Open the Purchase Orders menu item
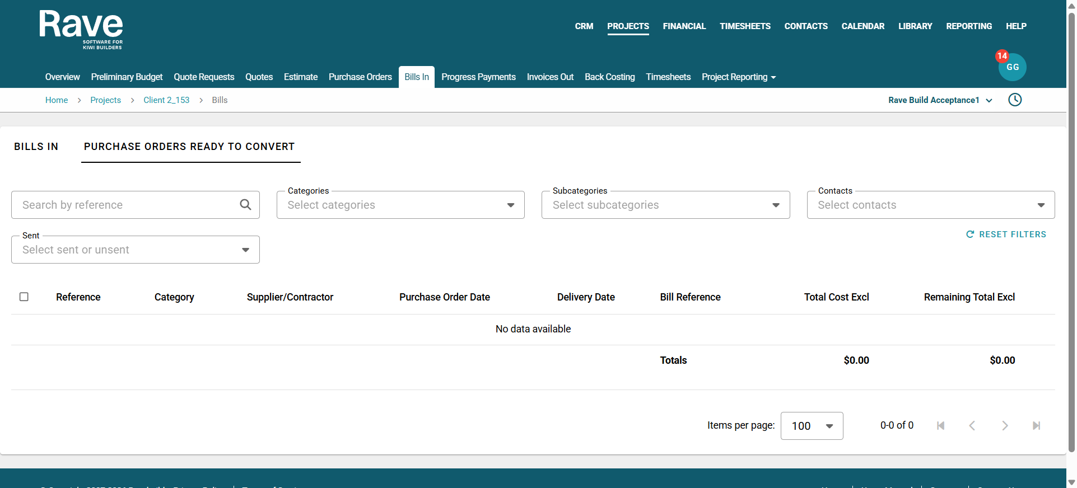Image resolution: width=1077 pixels, height=488 pixels. click(x=360, y=77)
